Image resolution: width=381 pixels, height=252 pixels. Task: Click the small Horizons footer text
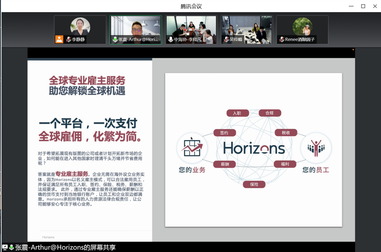[48, 237]
